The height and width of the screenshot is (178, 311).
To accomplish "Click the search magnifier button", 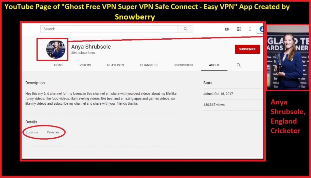I will (185, 29).
